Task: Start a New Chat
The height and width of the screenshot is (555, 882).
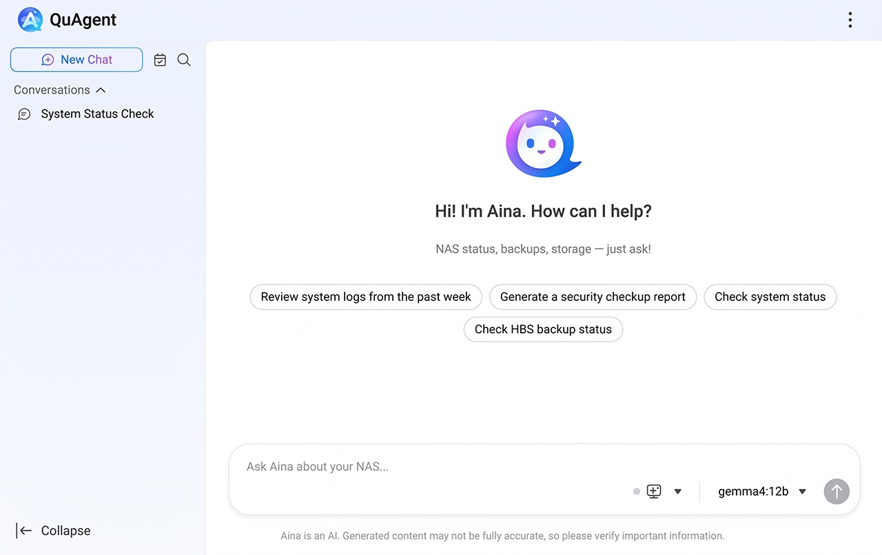Action: pos(76,60)
